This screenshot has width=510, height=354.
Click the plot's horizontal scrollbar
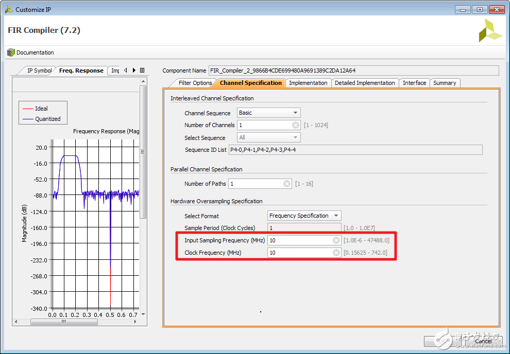(x=63, y=322)
